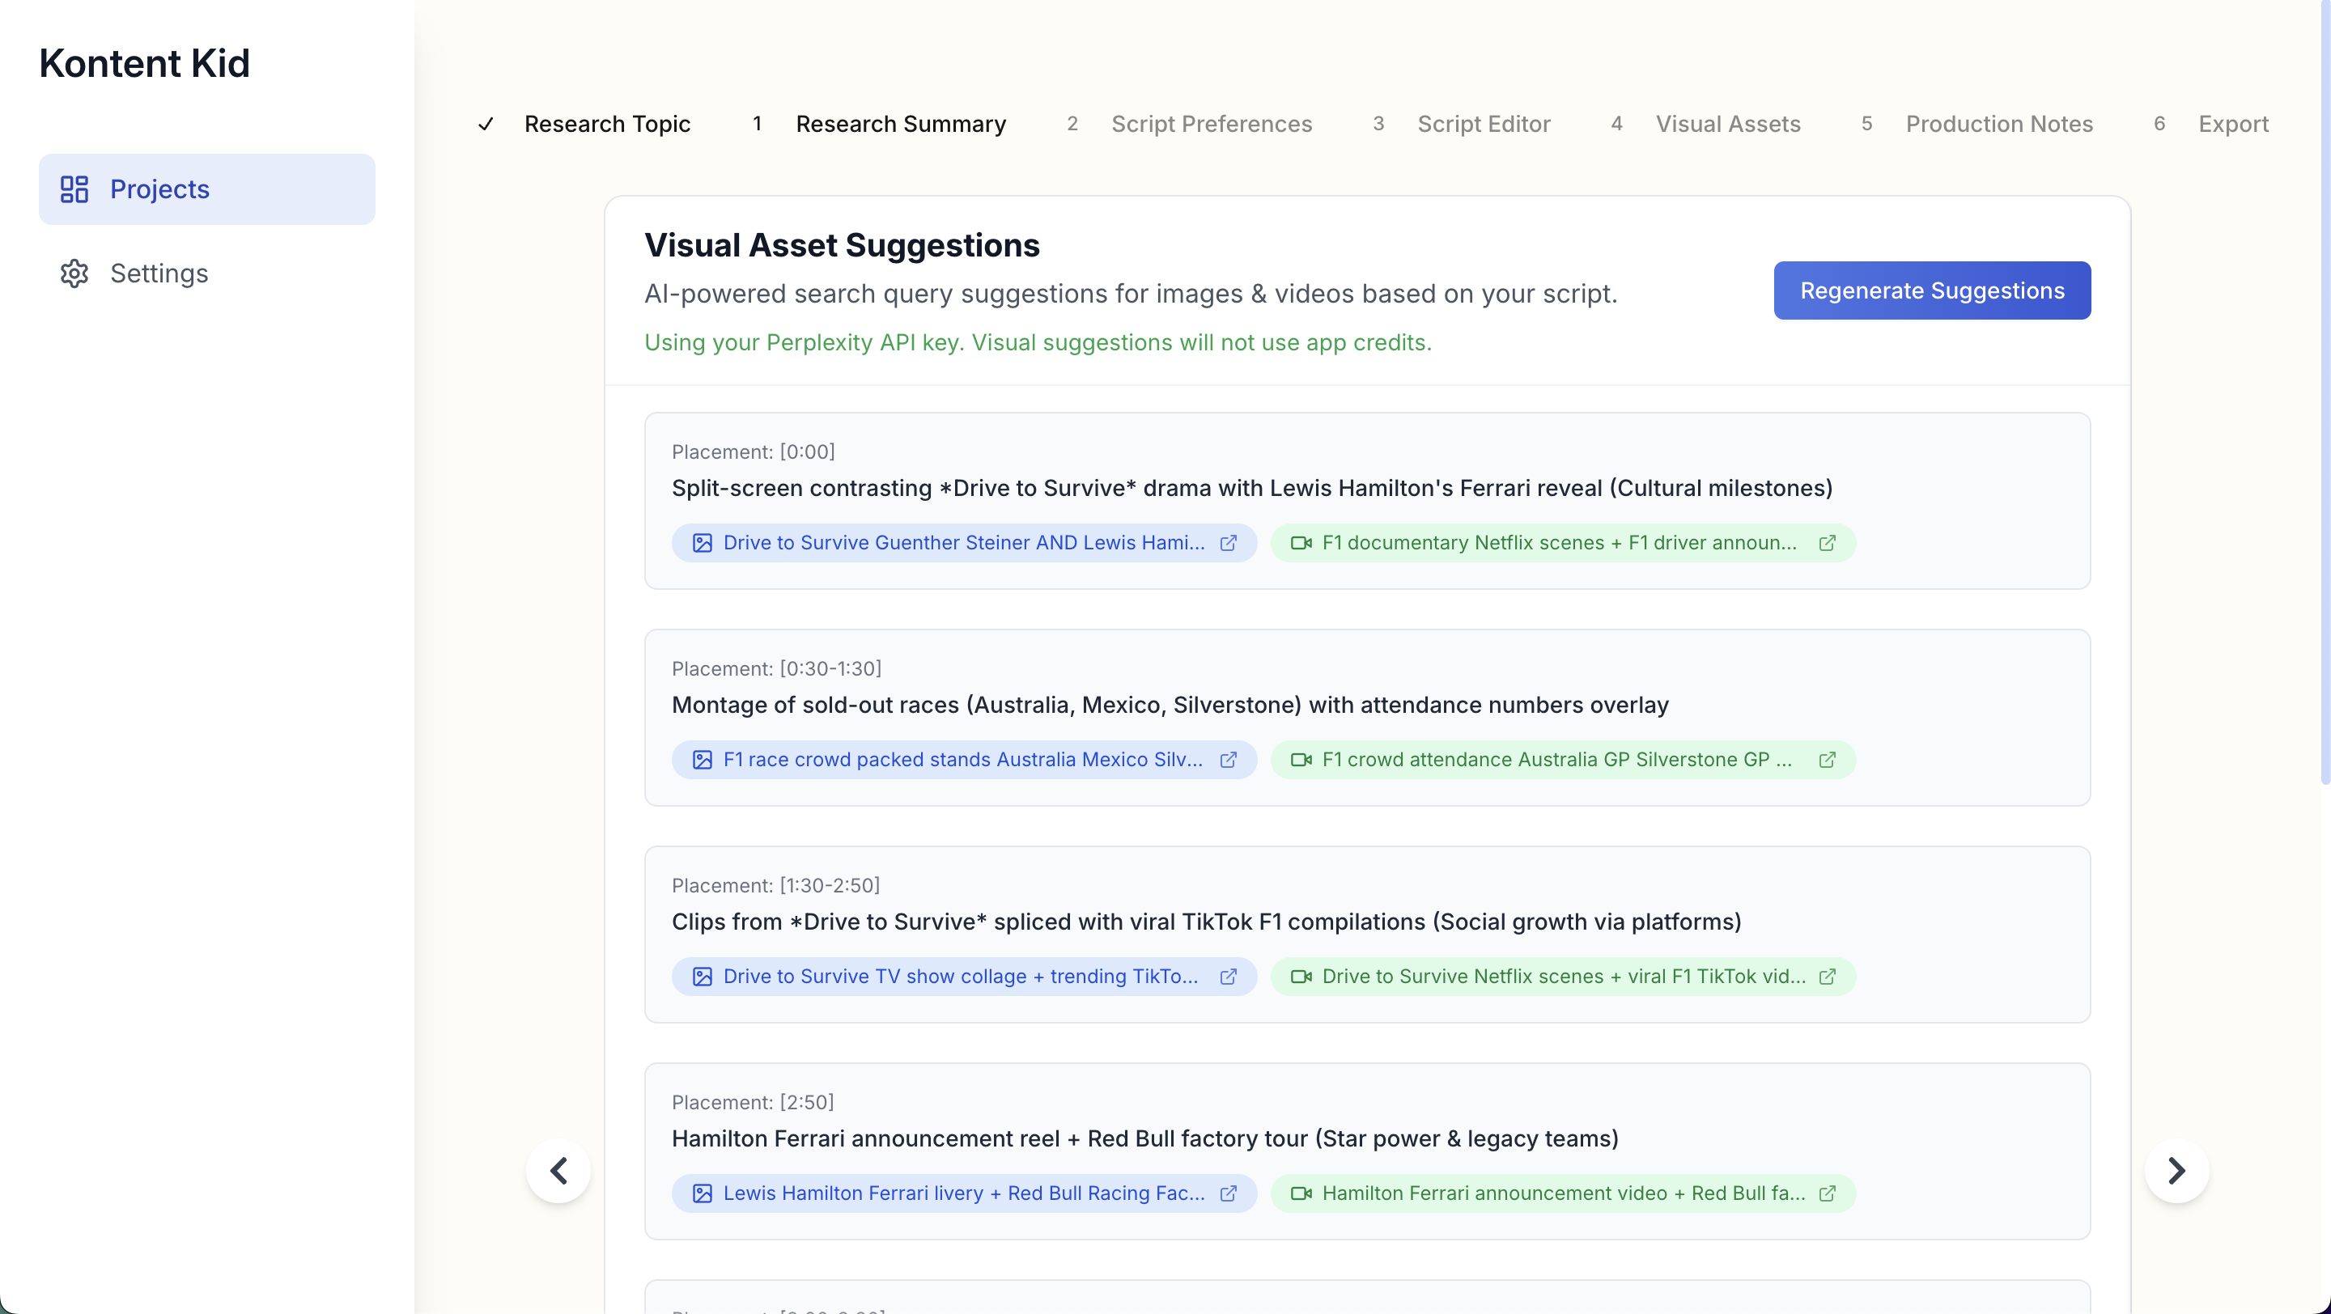Screen dimensions: 2331x1314
Task: Switch to the Visual Assets step
Action: (1727, 124)
